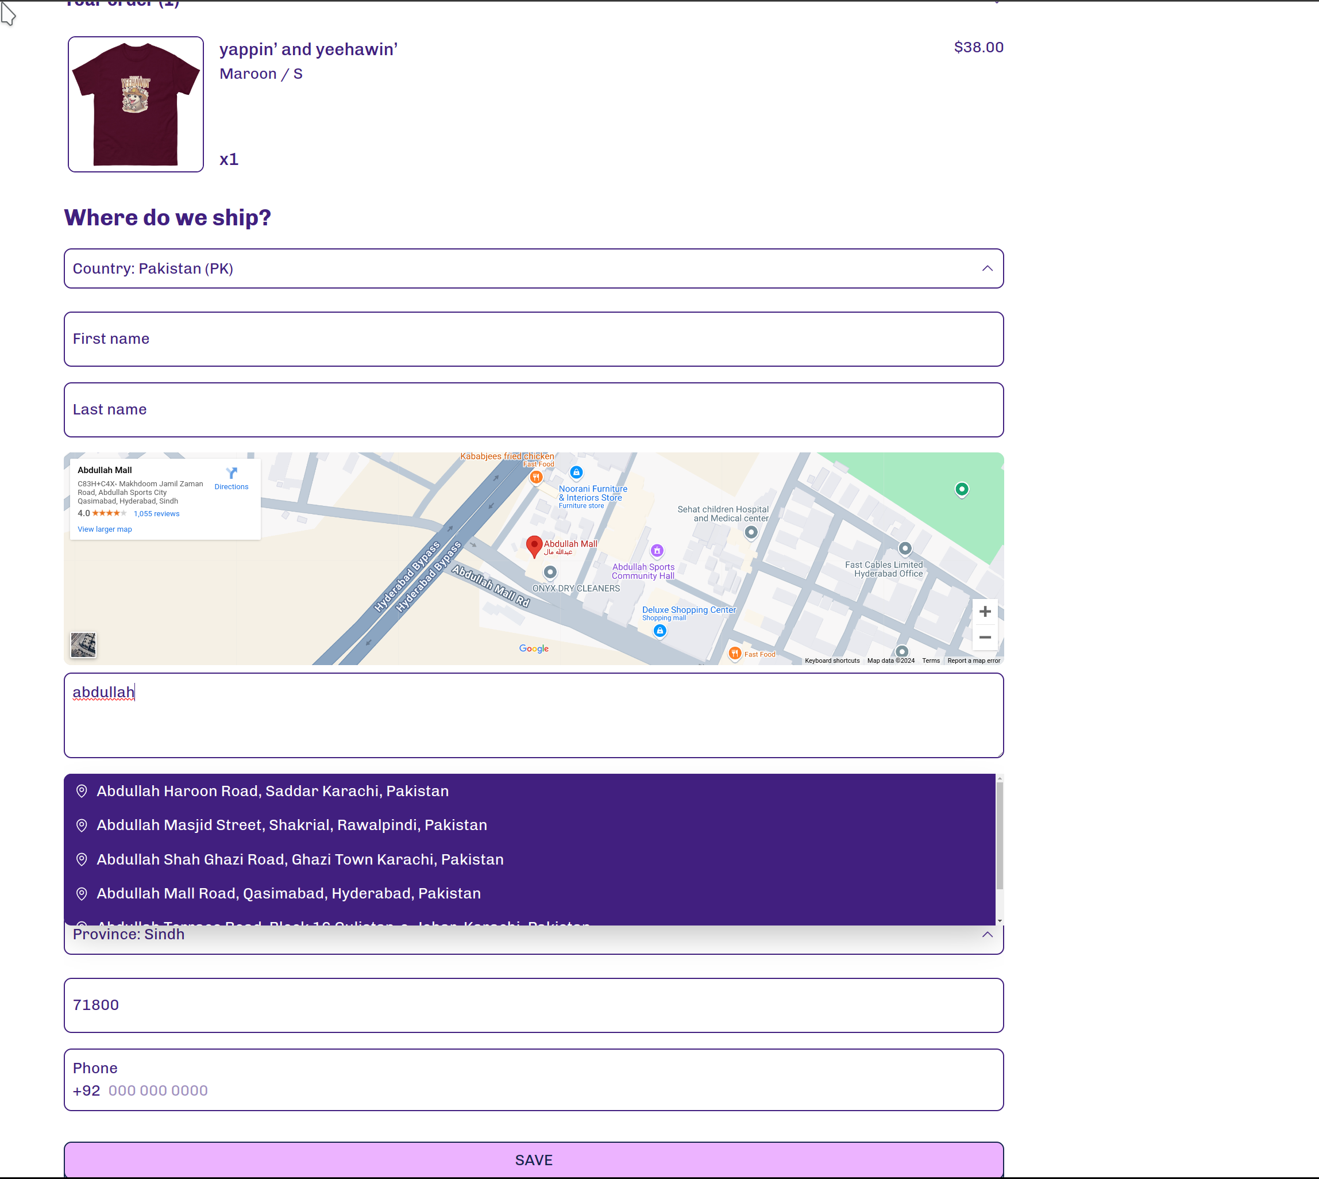1319x1179 pixels.
Task: Focus the First name input field
Action: point(533,339)
